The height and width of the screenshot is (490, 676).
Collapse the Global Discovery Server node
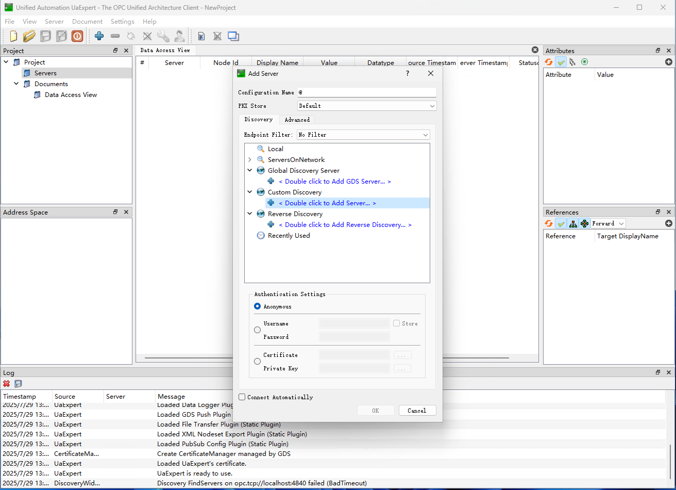tap(250, 171)
